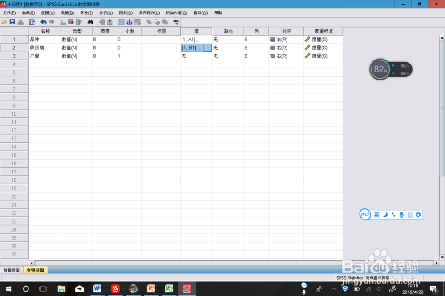445x296 pixels.
Task: Click the Insert variable icon
Action: [x=110, y=22]
